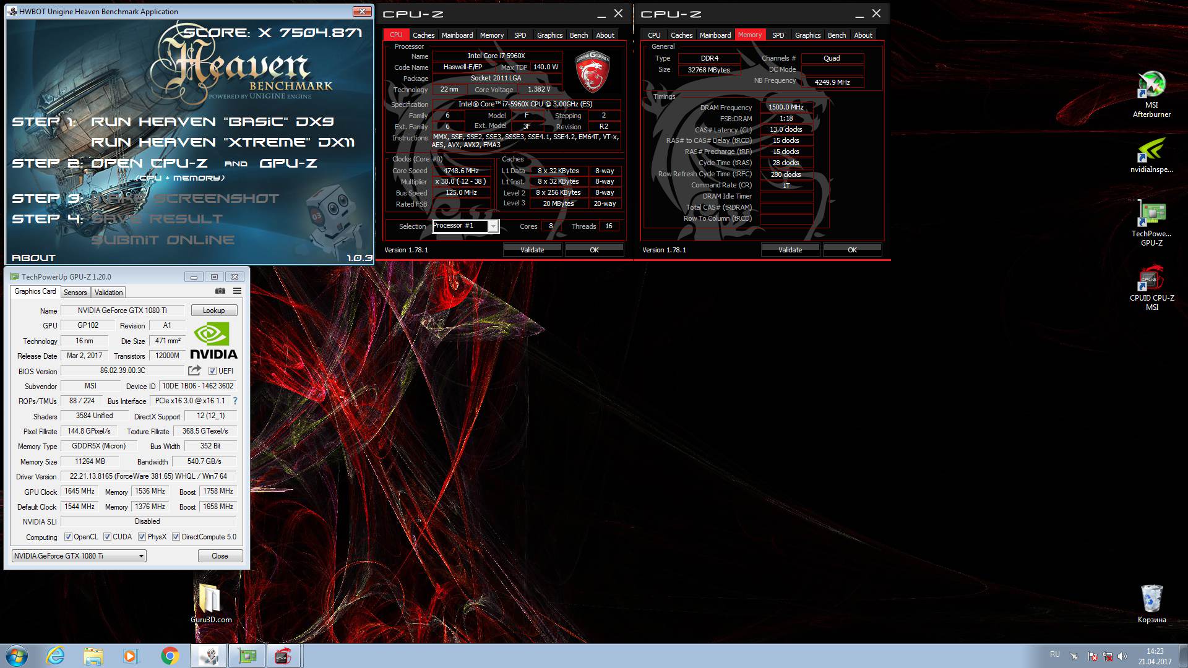Run Heaven "Basic" DX9 benchmark

tap(212, 122)
